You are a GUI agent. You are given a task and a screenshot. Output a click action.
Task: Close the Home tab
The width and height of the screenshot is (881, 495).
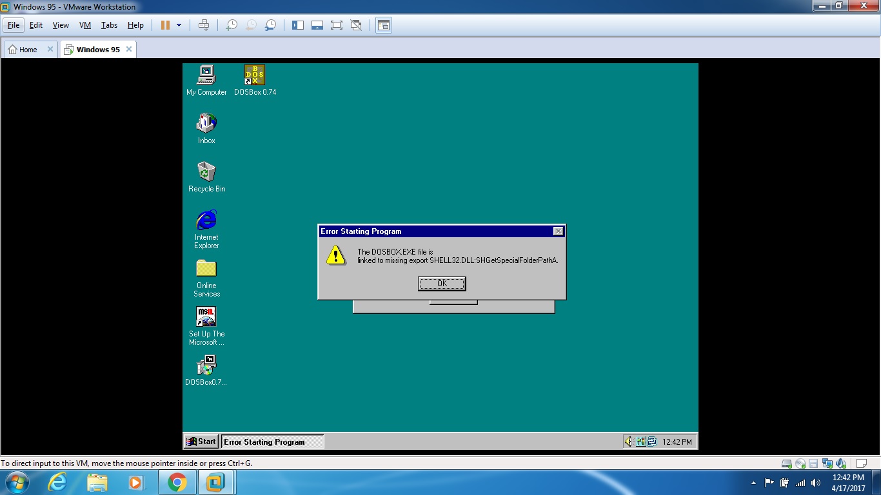pyautogui.click(x=50, y=49)
